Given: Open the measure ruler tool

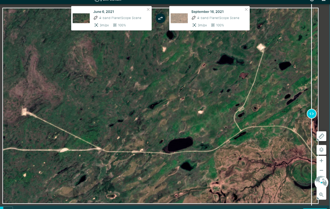Looking at the screenshot, I should (x=321, y=136).
